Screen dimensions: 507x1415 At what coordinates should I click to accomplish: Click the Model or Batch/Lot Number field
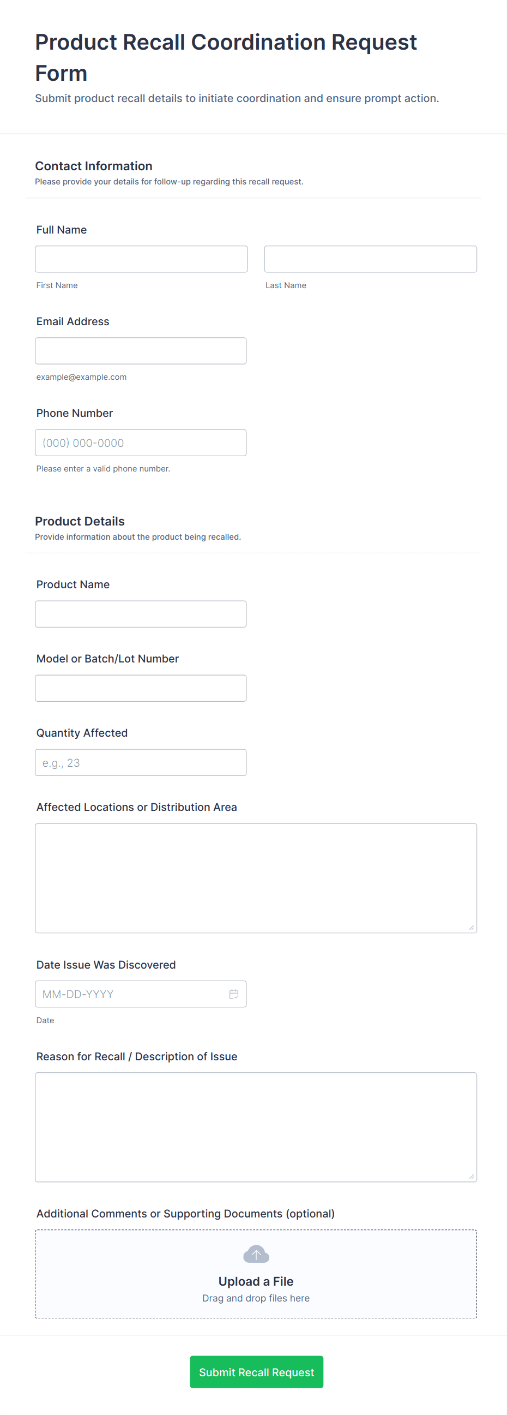[141, 688]
